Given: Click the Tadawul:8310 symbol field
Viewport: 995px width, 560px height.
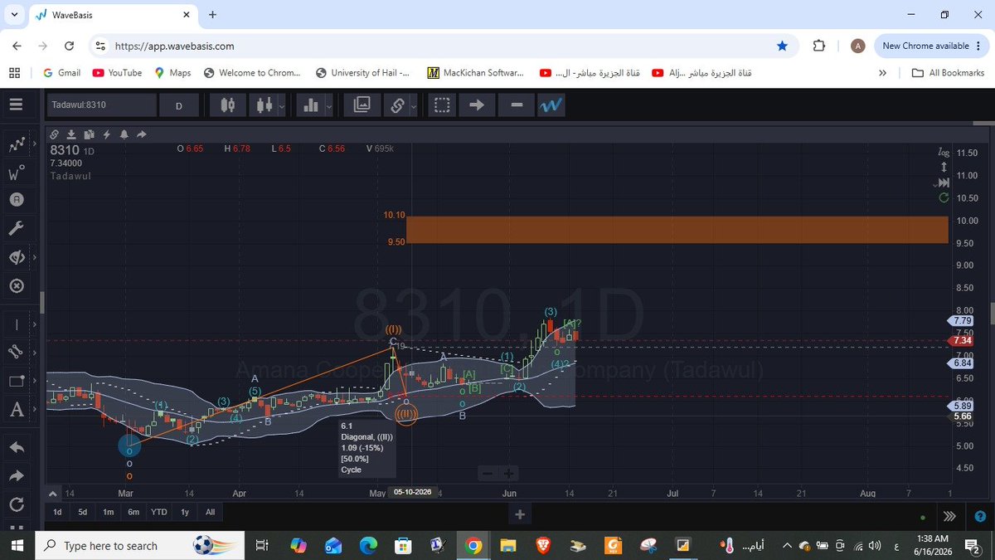Looking at the screenshot, I should tap(100, 105).
